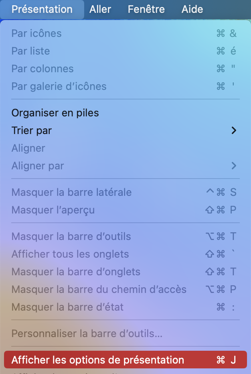Close the Présentation menu from its title
This screenshot has height=374, width=251.
pyautogui.click(x=42, y=9)
